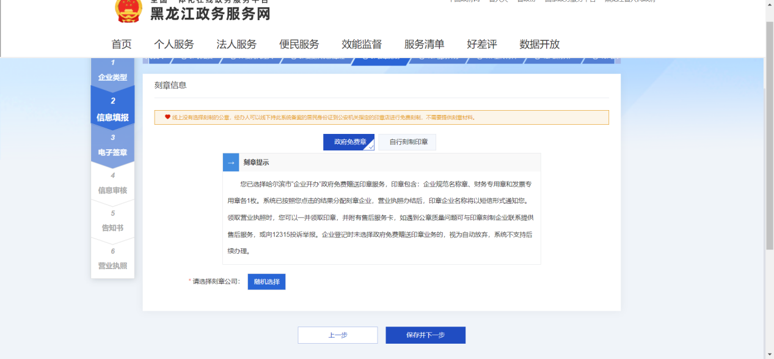
Task: Open the 个人服务 menu
Action: pyautogui.click(x=173, y=44)
